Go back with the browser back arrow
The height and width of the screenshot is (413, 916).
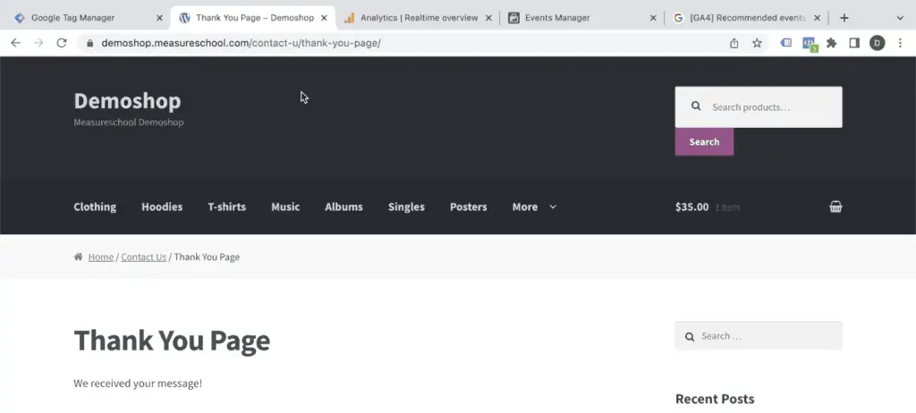(x=16, y=43)
